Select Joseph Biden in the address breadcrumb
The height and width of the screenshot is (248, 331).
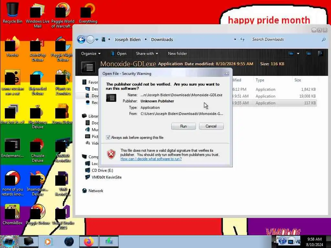tap(127, 39)
